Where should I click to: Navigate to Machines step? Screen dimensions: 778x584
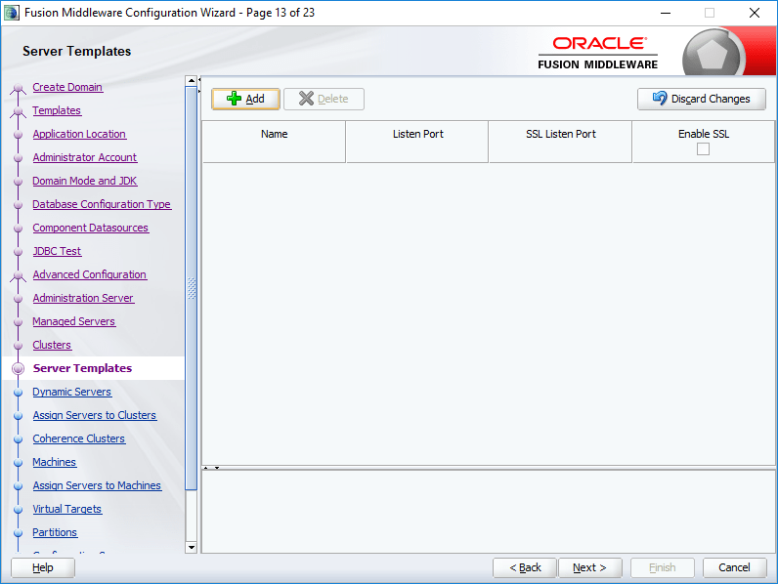coord(55,462)
